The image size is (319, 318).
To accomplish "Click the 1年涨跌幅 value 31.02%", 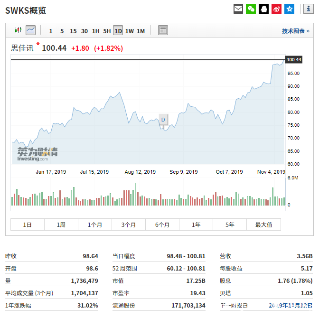I will (88, 305).
